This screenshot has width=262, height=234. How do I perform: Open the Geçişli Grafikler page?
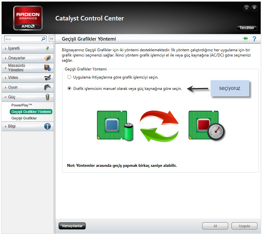[24, 118]
